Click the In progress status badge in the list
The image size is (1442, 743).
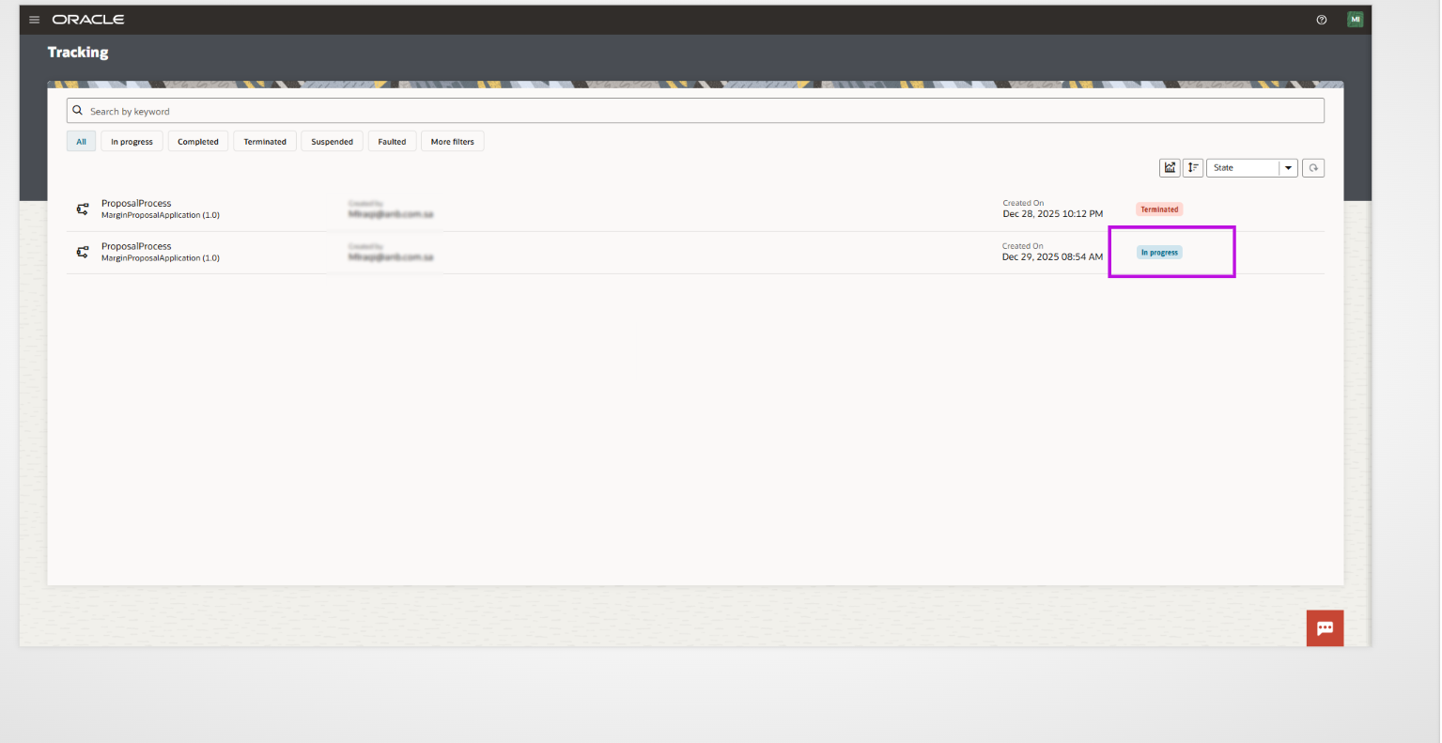[x=1159, y=253]
